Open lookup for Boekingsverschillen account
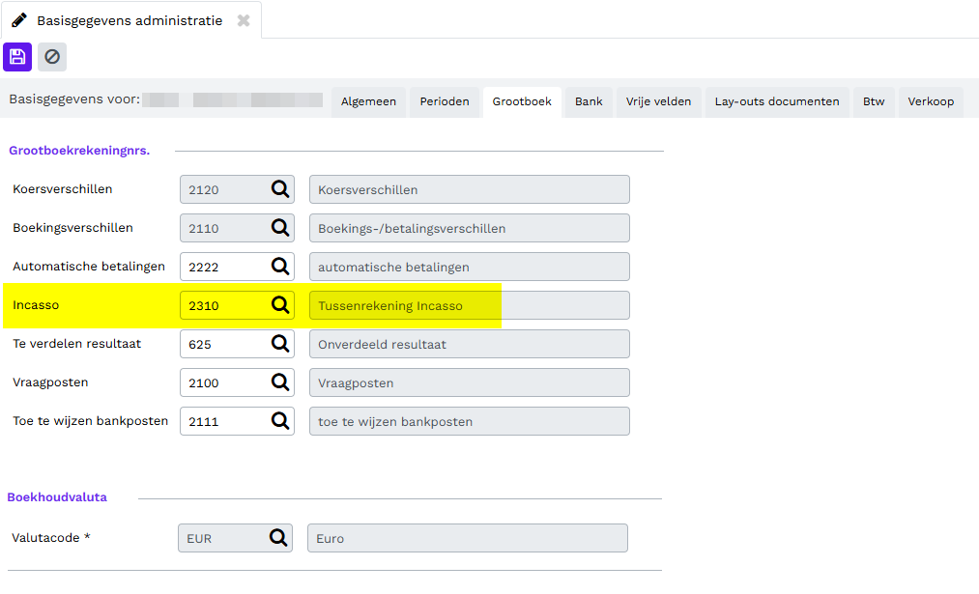This screenshot has height=594, width=979. (280, 228)
